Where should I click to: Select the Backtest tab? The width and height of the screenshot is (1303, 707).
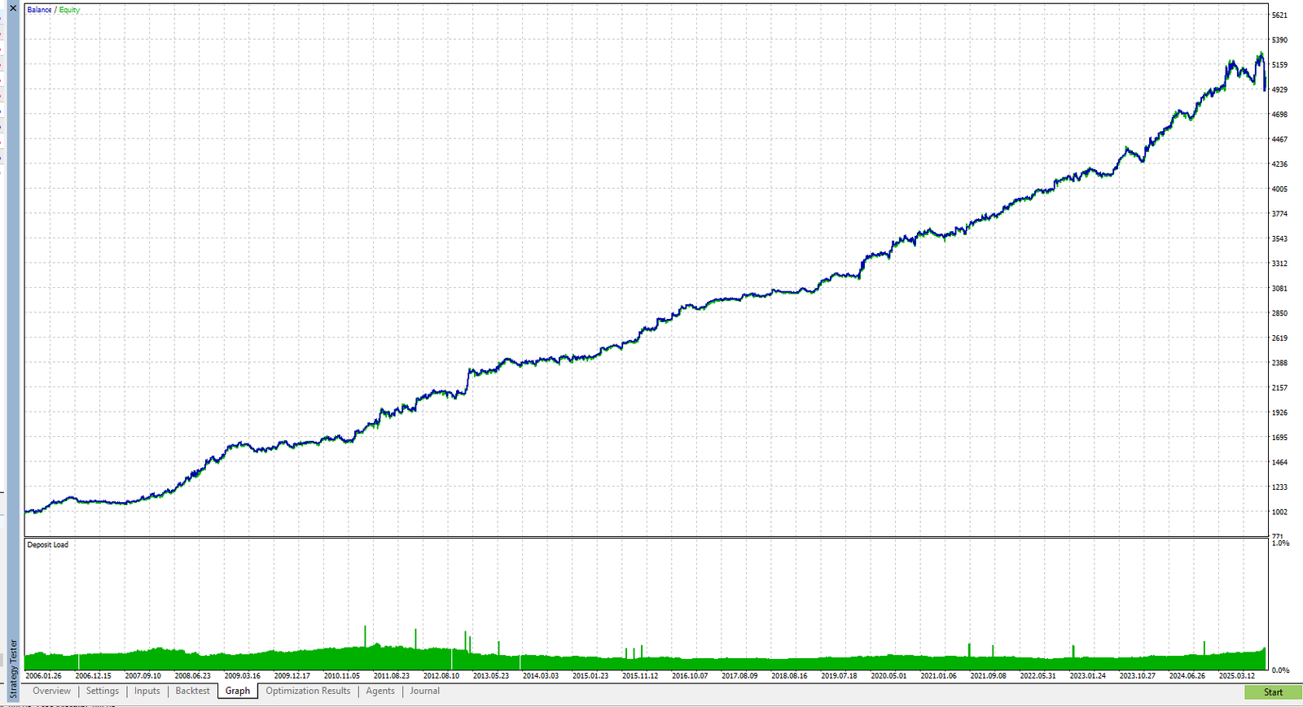pos(192,691)
